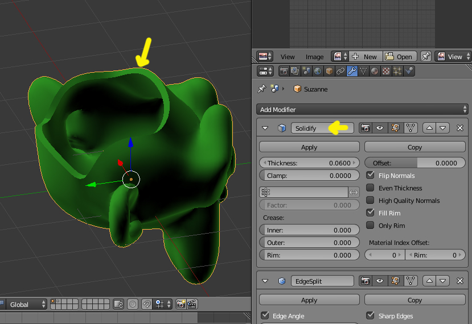The width and height of the screenshot is (472, 324).
Task: Open the Global transform orientation dropdown
Action: (27, 305)
